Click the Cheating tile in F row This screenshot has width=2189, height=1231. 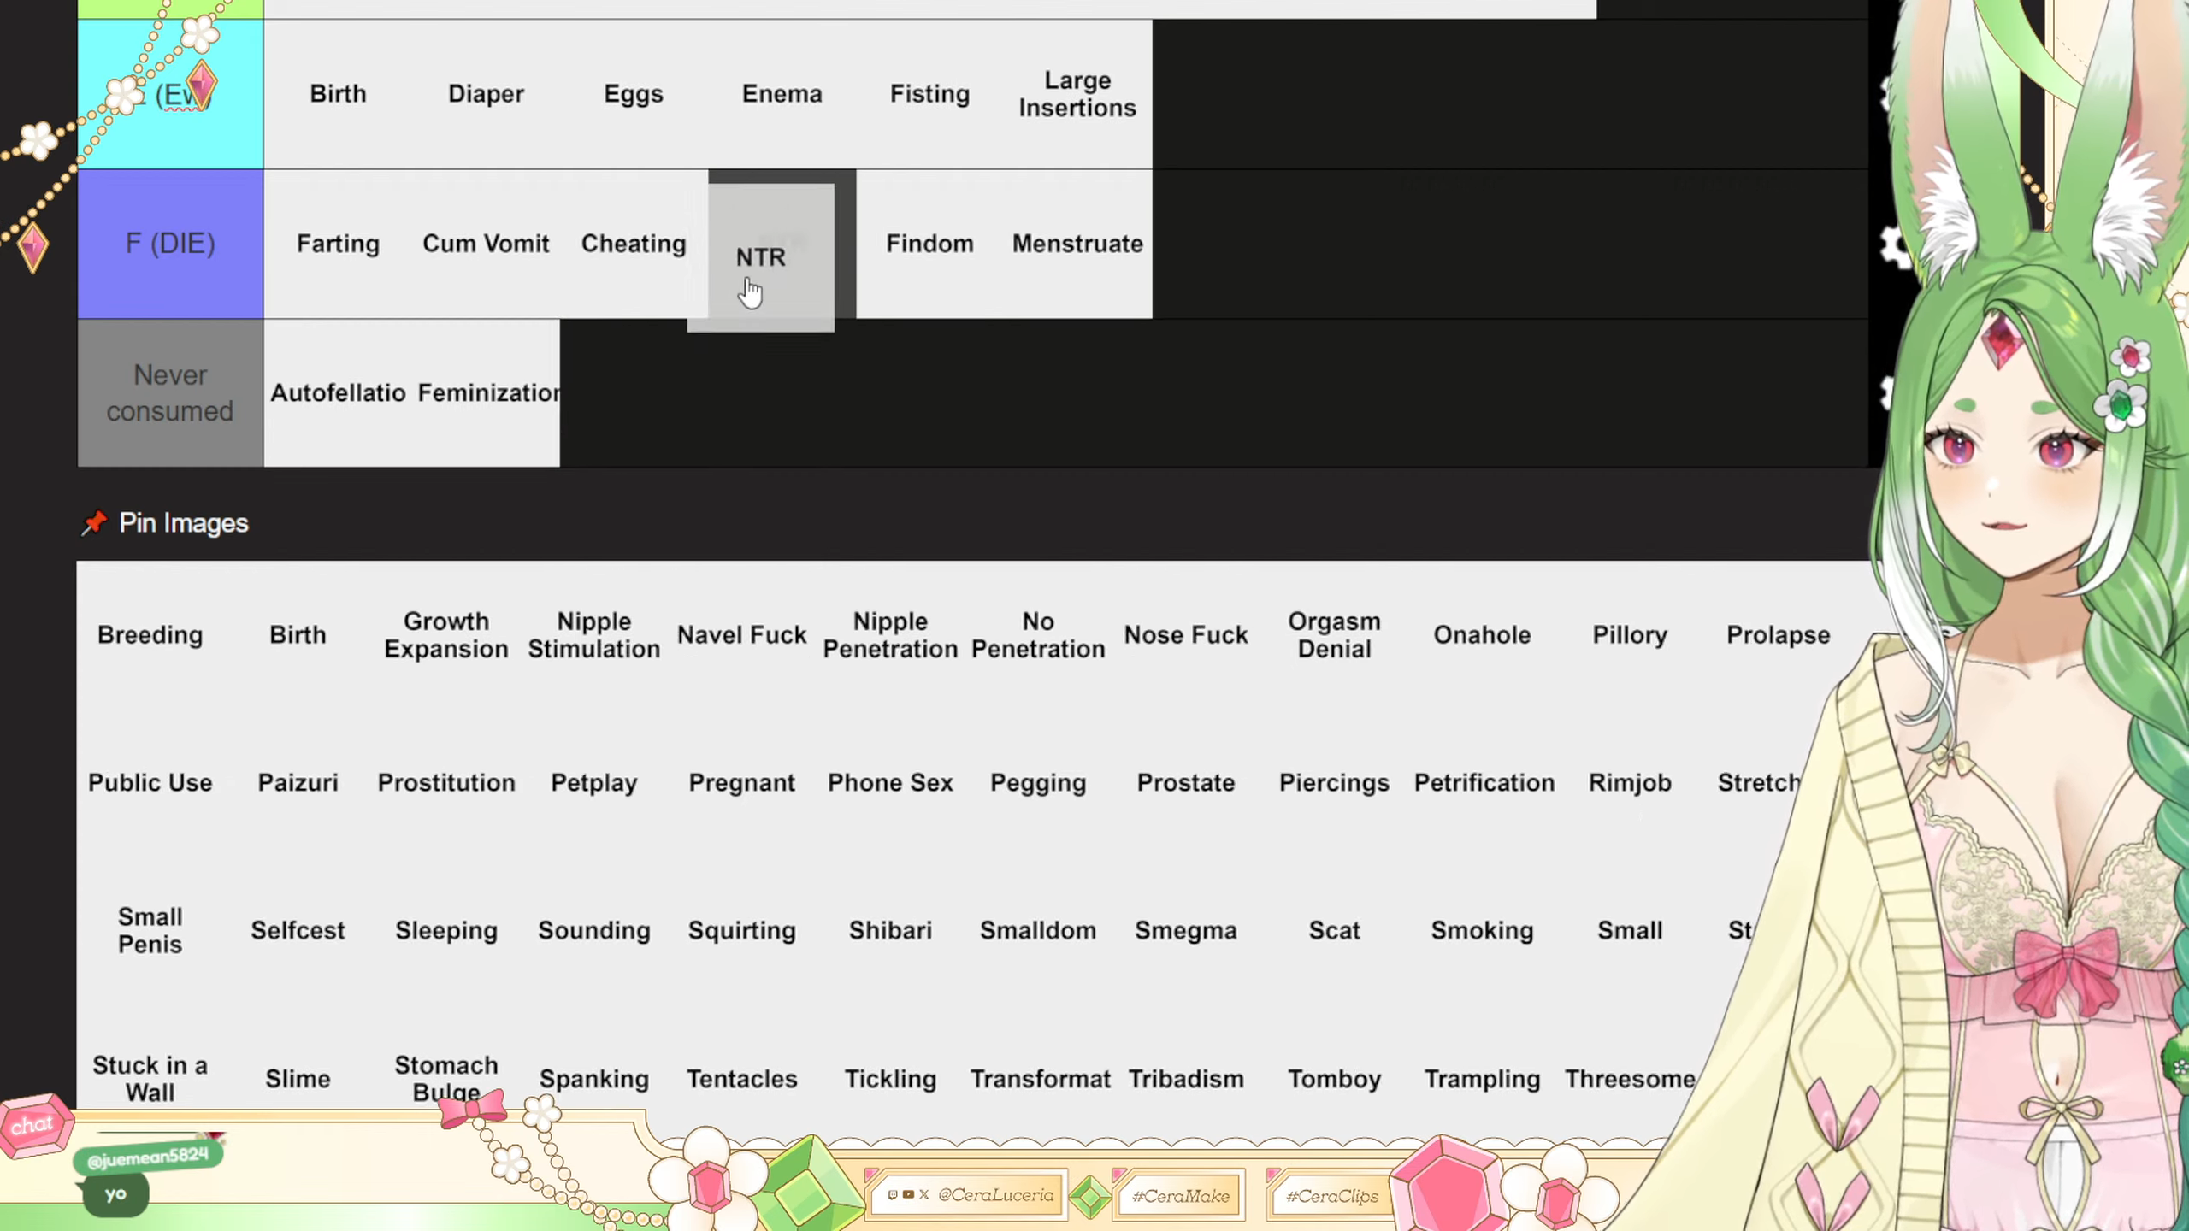[634, 244]
